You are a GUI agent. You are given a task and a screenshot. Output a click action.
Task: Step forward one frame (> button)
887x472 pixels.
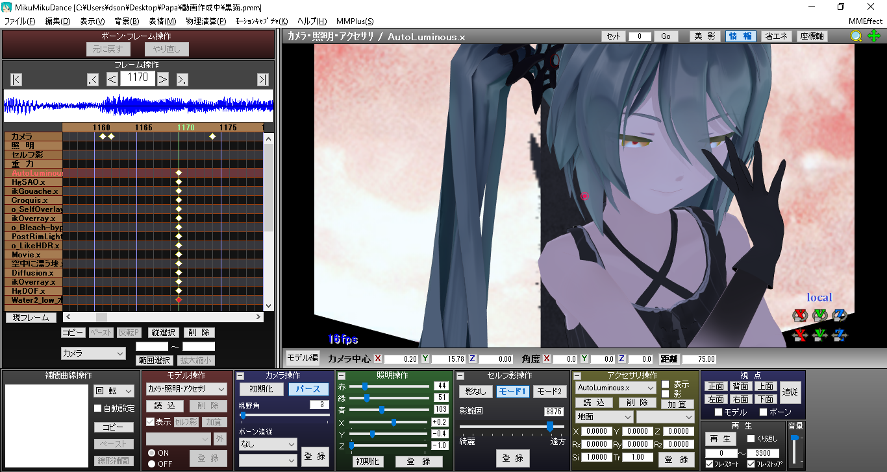click(163, 79)
